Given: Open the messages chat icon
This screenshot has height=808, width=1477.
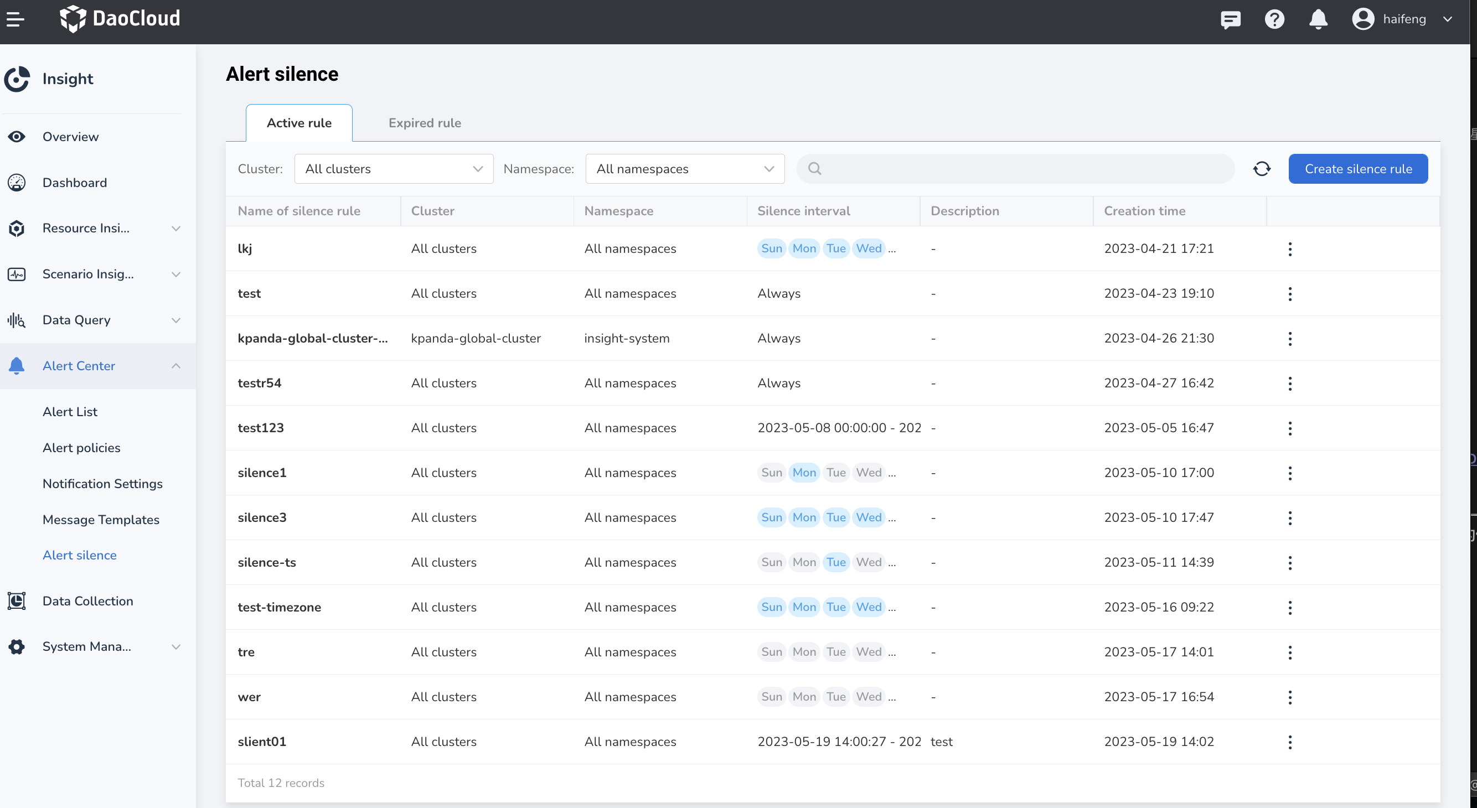Looking at the screenshot, I should click(1231, 19).
